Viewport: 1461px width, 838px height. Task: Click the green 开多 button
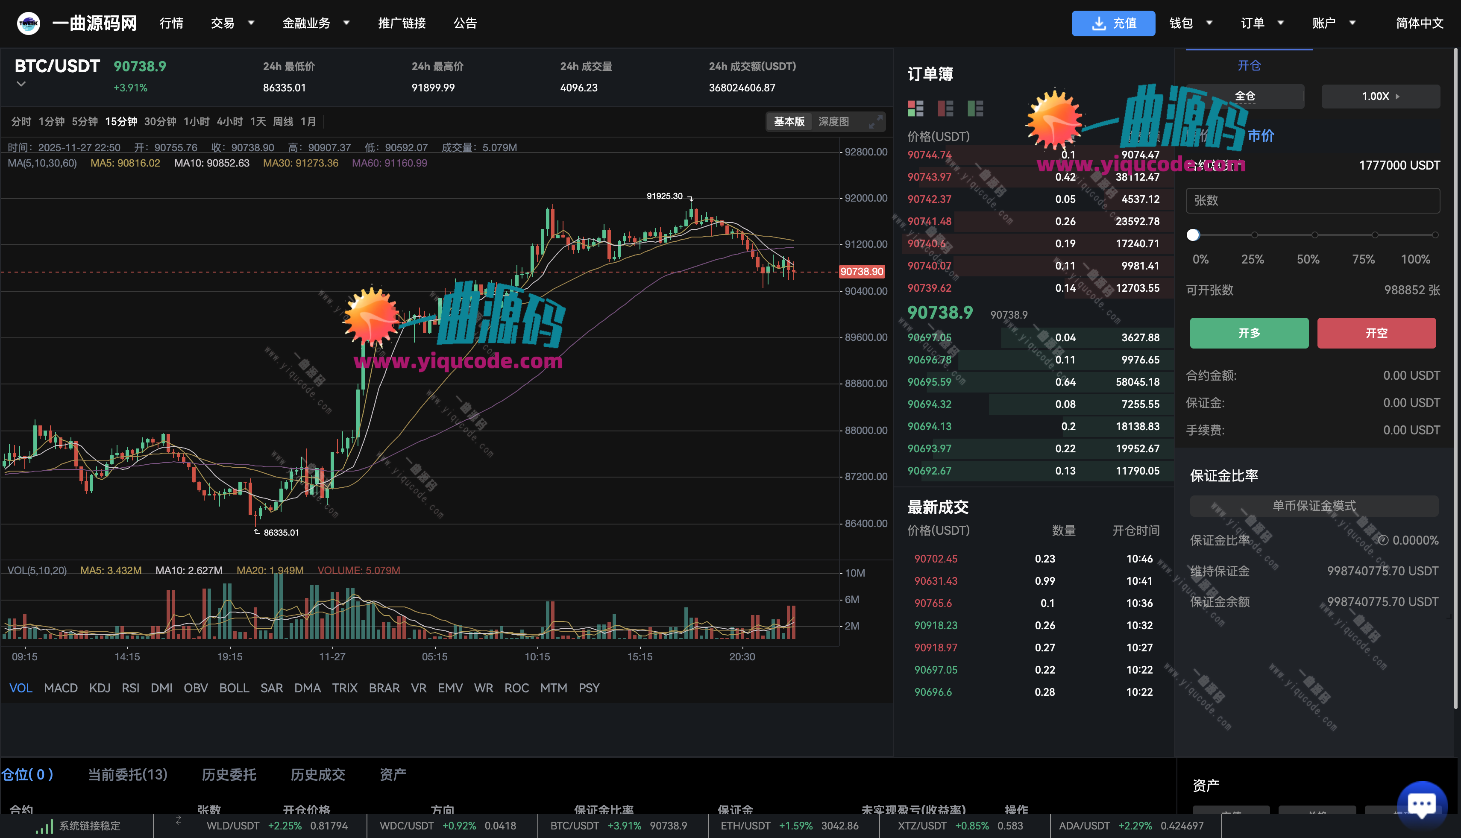click(1249, 333)
